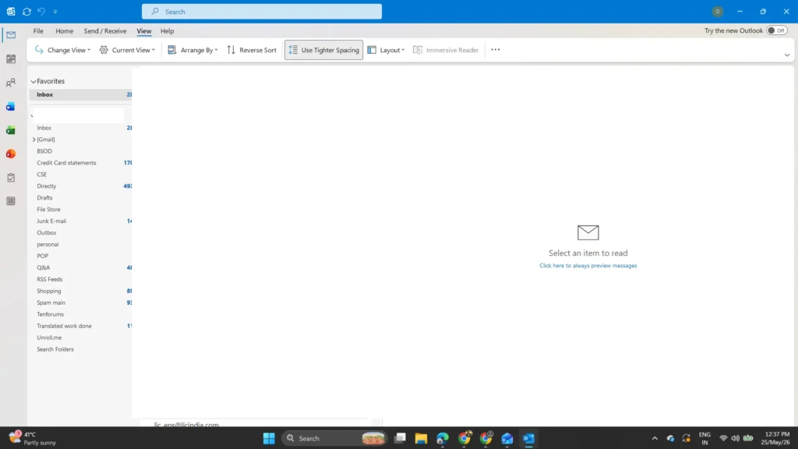Open the Mail module in sidebar
This screenshot has width=798, height=449.
[x=11, y=35]
